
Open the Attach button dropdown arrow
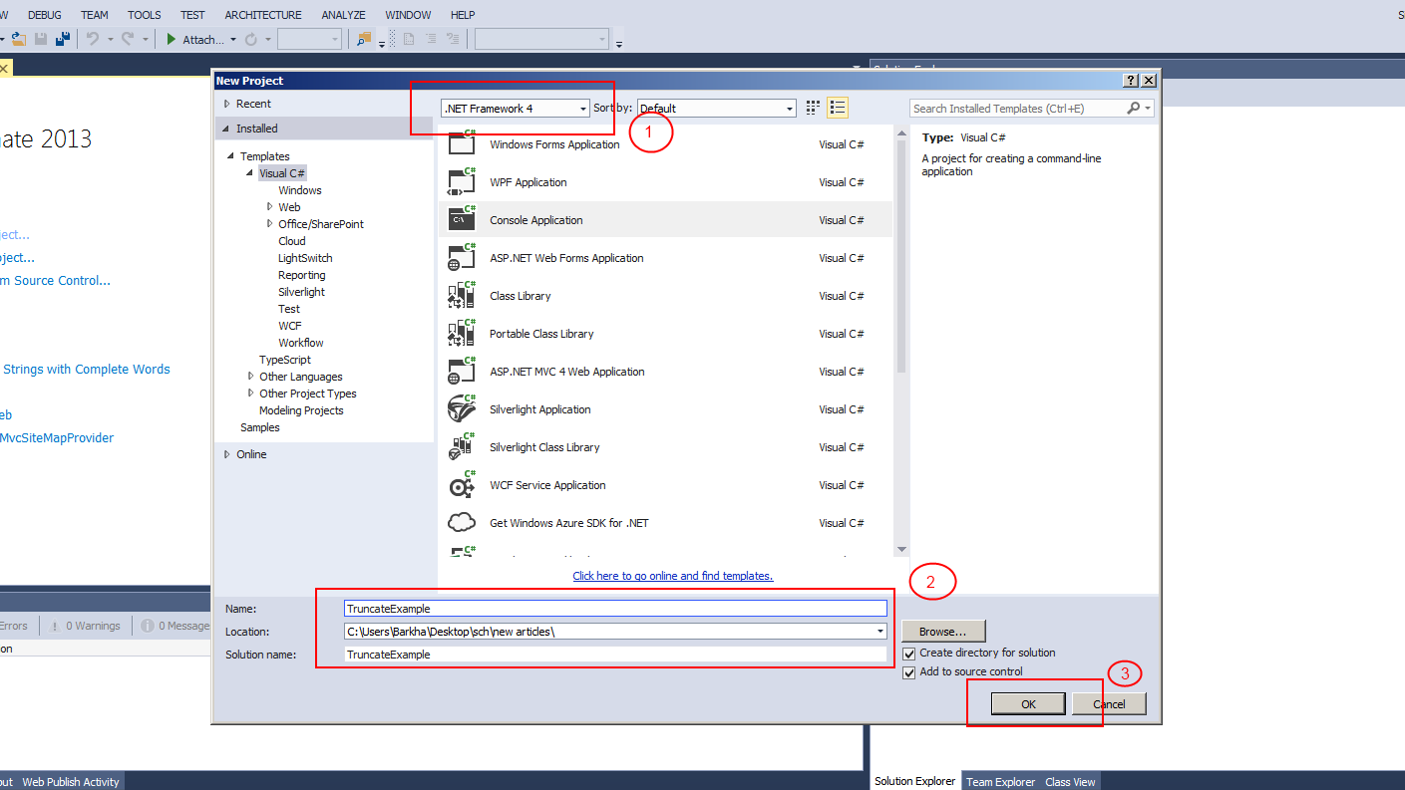click(233, 40)
